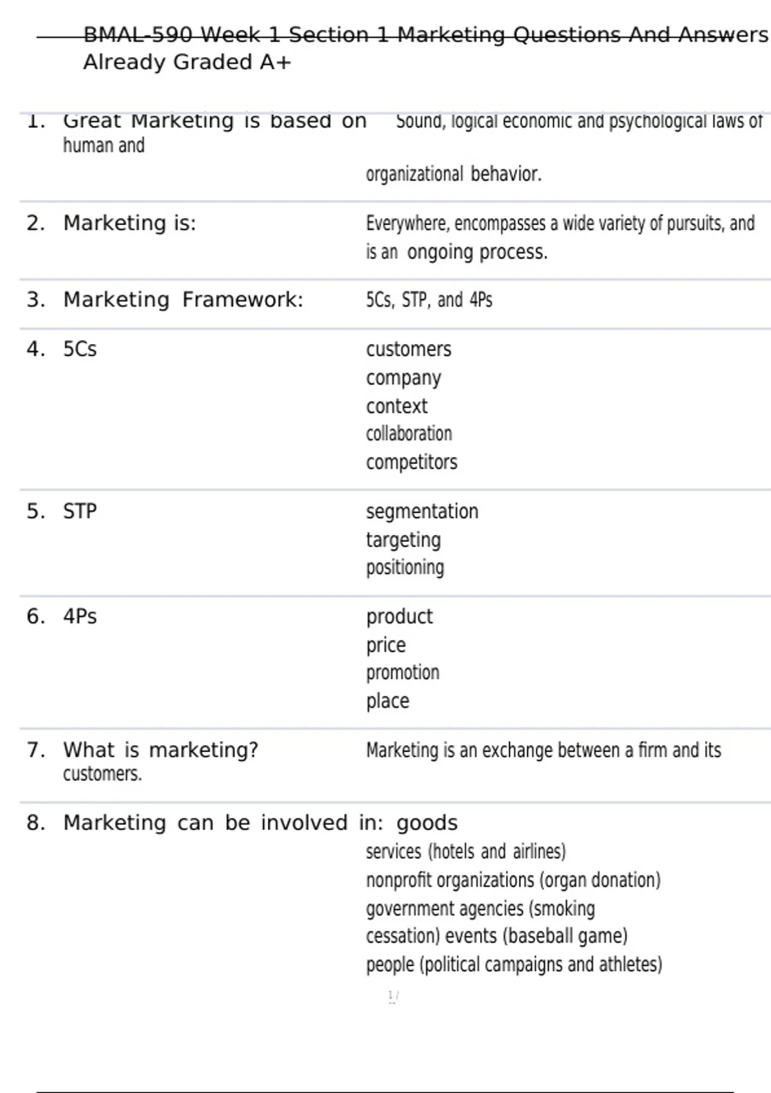Click the word "competitors" in the 5Cs list
Viewport: 771px width, 1093px height.
point(411,462)
